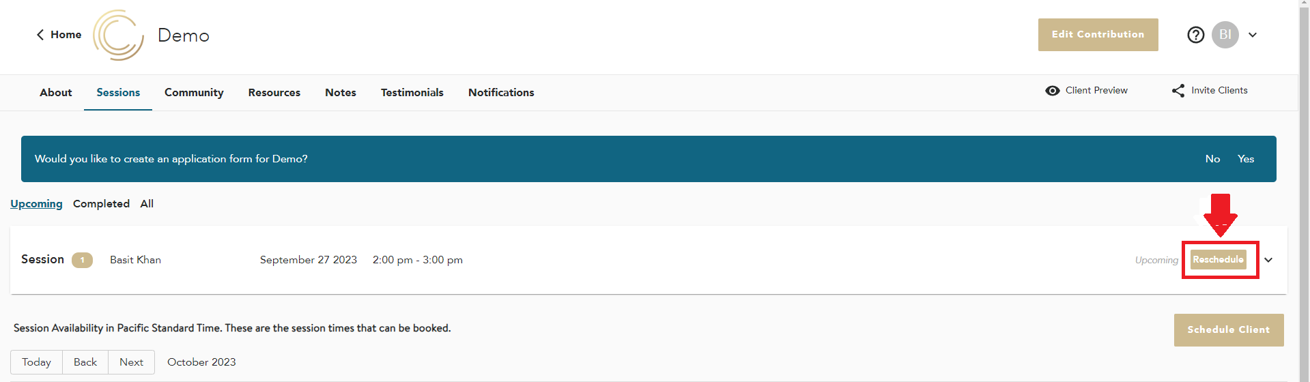Switch to the Community tab

pos(194,93)
